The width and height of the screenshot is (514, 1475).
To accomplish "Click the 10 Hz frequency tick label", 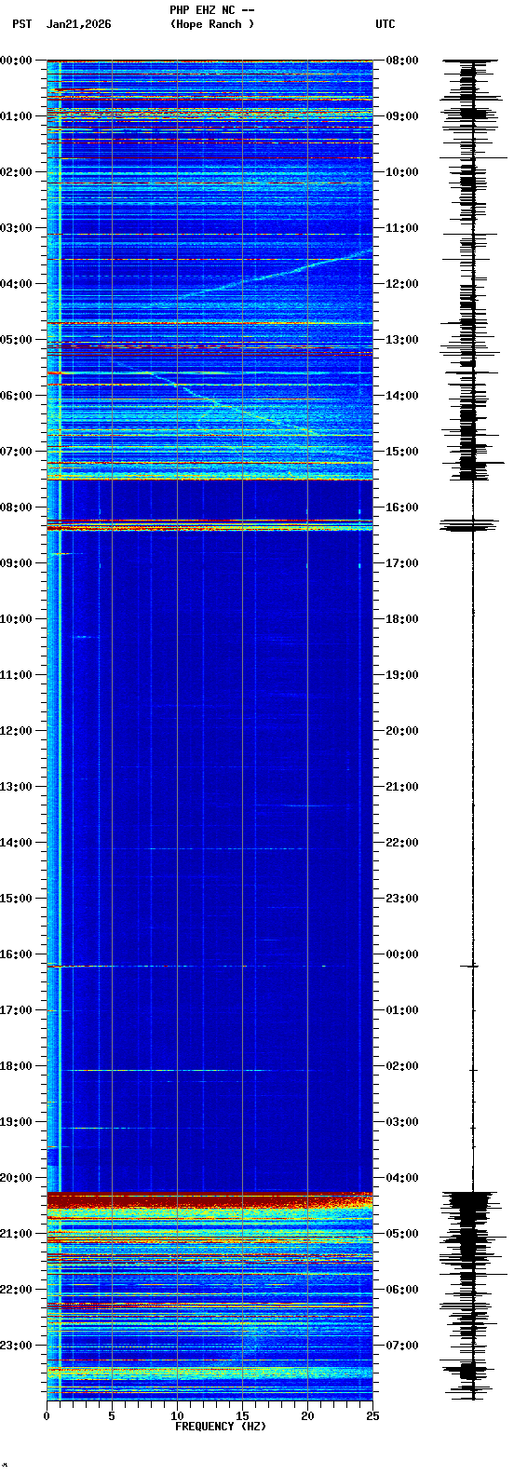I will (177, 1416).
